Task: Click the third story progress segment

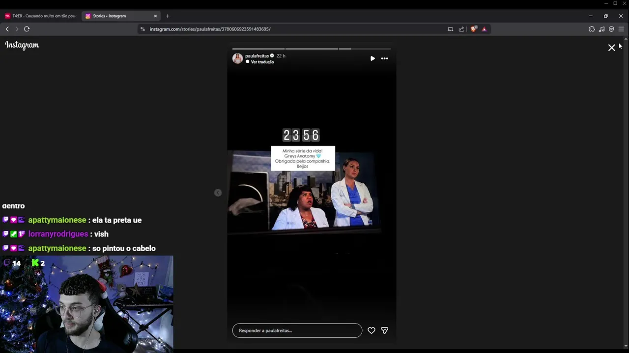Action: (365, 49)
